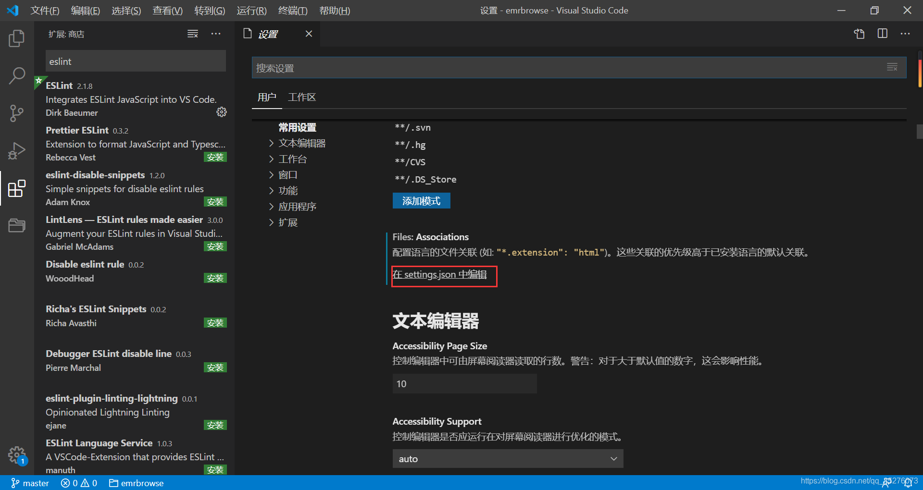This screenshot has height=490, width=923.
Task: Open 选择(S) menu
Action: coord(126,11)
